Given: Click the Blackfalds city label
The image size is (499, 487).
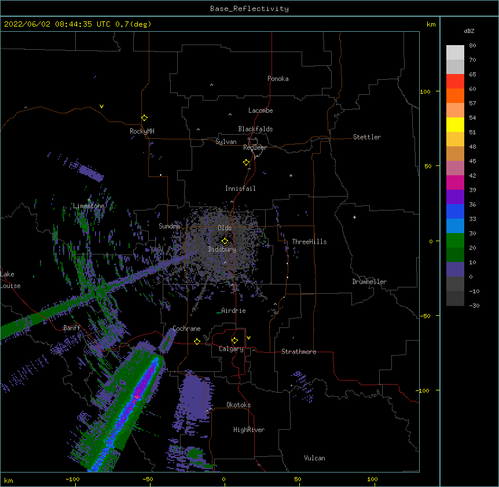Looking at the screenshot, I should [x=255, y=129].
